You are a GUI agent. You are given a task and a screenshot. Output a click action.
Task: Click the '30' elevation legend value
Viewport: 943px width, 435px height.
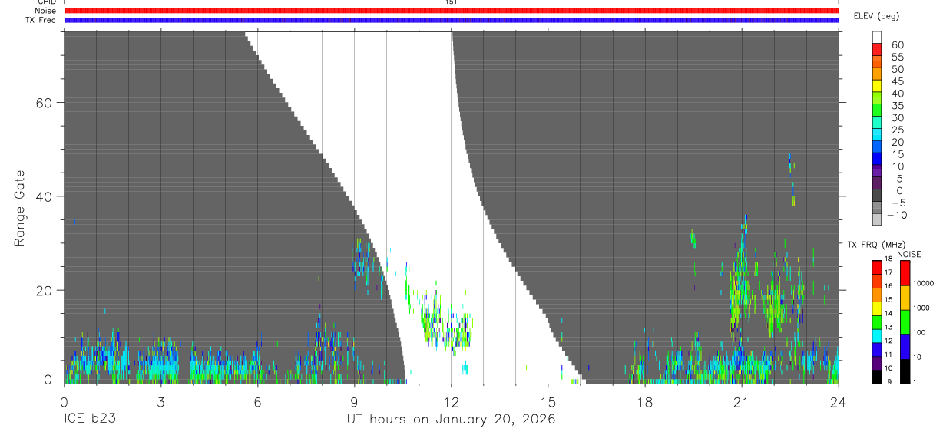tap(897, 118)
